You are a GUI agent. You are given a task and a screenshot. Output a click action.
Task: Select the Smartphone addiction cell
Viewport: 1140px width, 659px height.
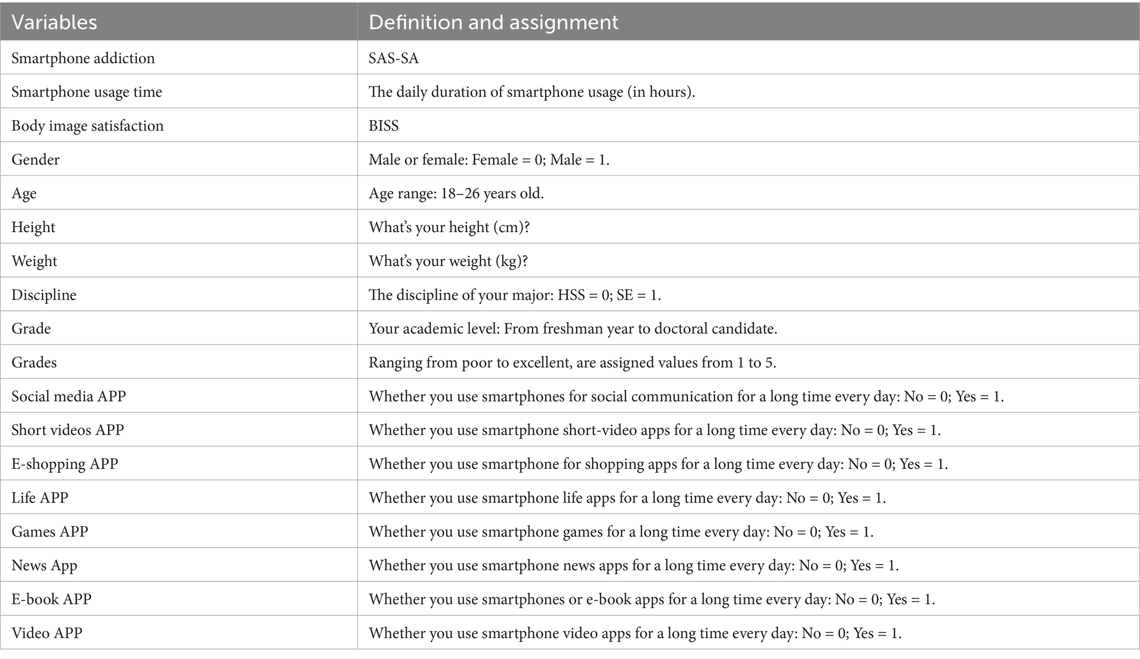click(x=83, y=58)
